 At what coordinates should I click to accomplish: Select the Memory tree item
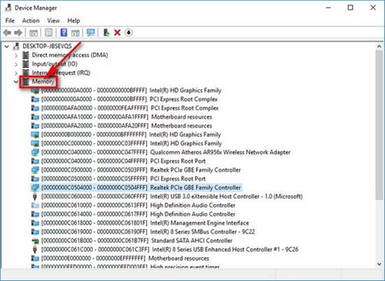coord(43,82)
